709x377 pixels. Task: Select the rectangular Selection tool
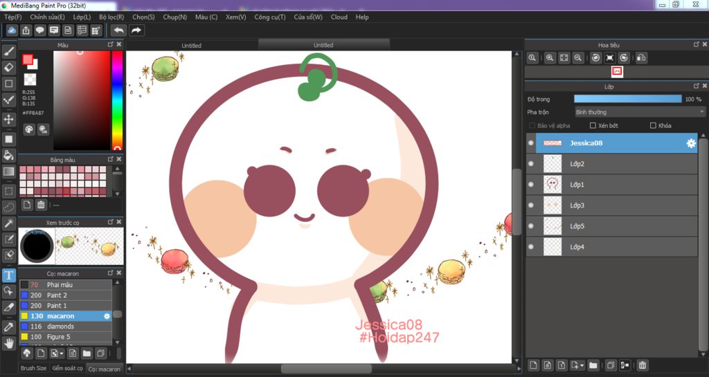coord(8,191)
